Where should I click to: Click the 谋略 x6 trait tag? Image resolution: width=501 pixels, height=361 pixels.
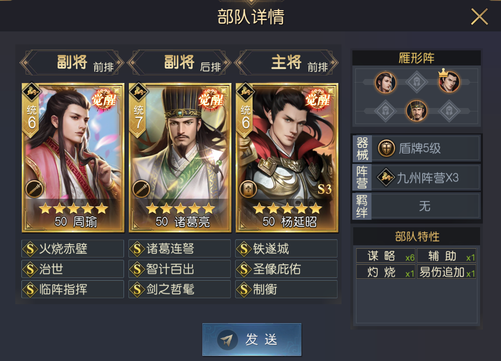coord(386,256)
